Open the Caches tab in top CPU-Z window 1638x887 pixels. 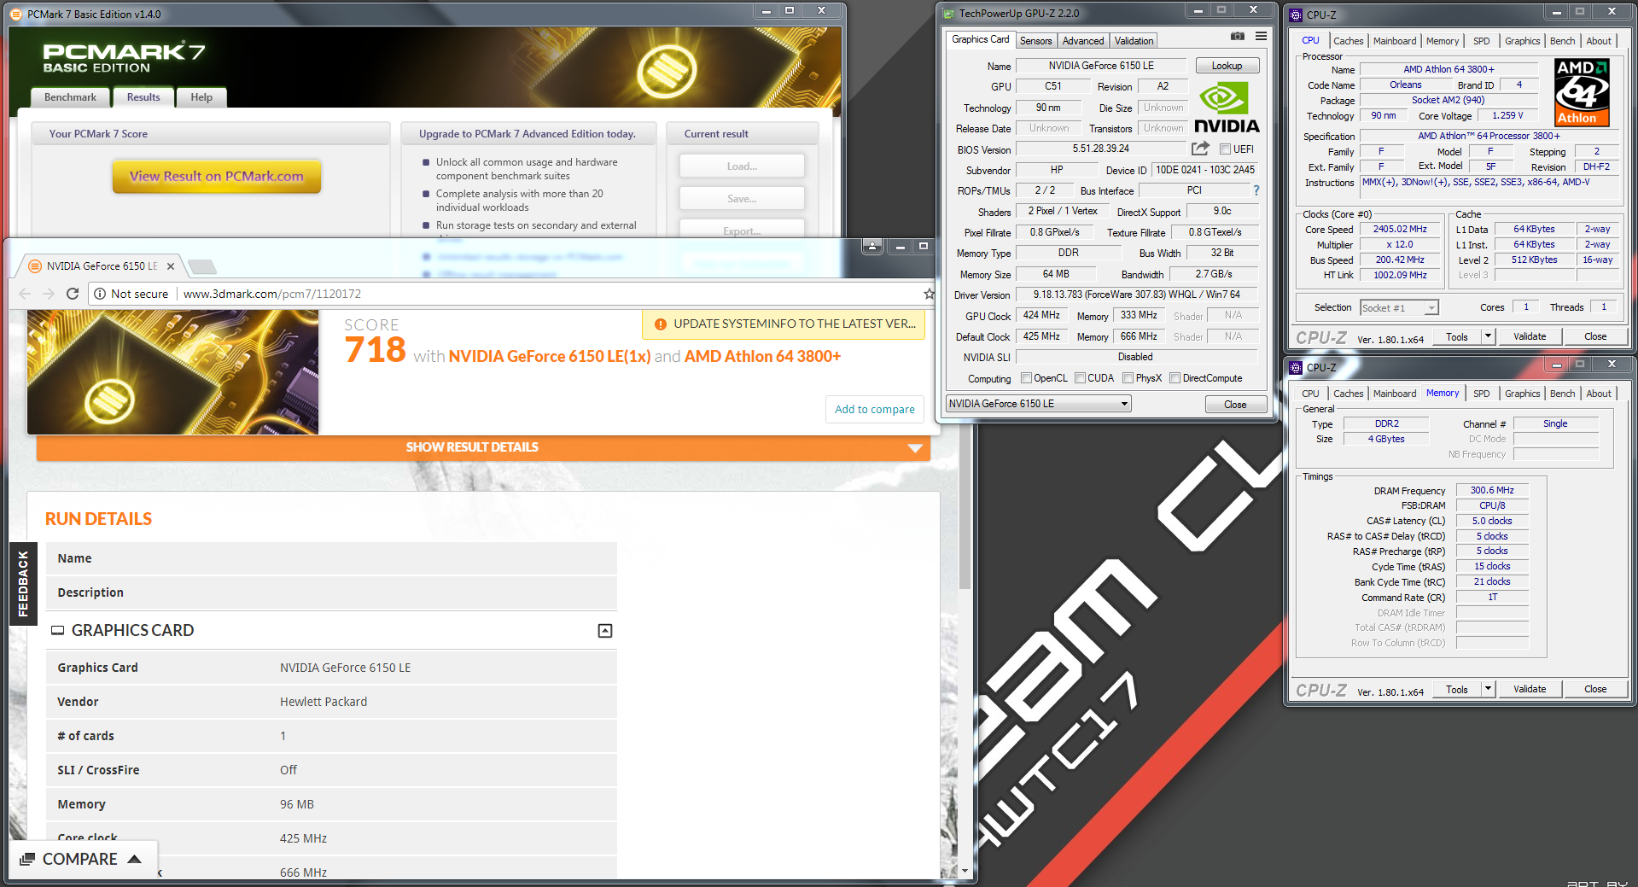click(1349, 41)
